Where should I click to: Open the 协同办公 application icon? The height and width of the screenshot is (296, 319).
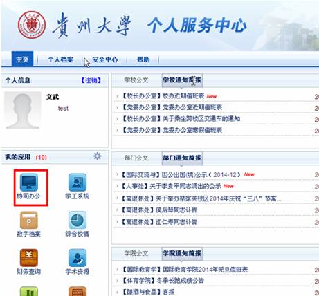pyautogui.click(x=29, y=182)
